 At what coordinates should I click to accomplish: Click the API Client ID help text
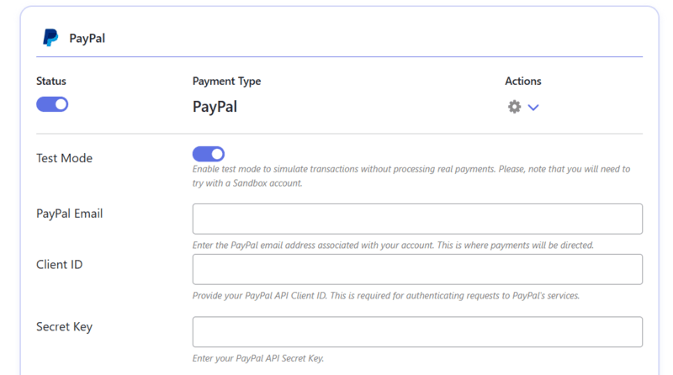click(x=385, y=296)
